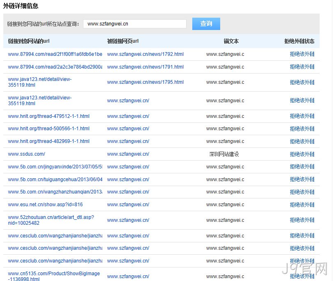Click the blue 查询 button
Image resolution: width=334 pixels, height=281 pixels.
click(x=206, y=24)
